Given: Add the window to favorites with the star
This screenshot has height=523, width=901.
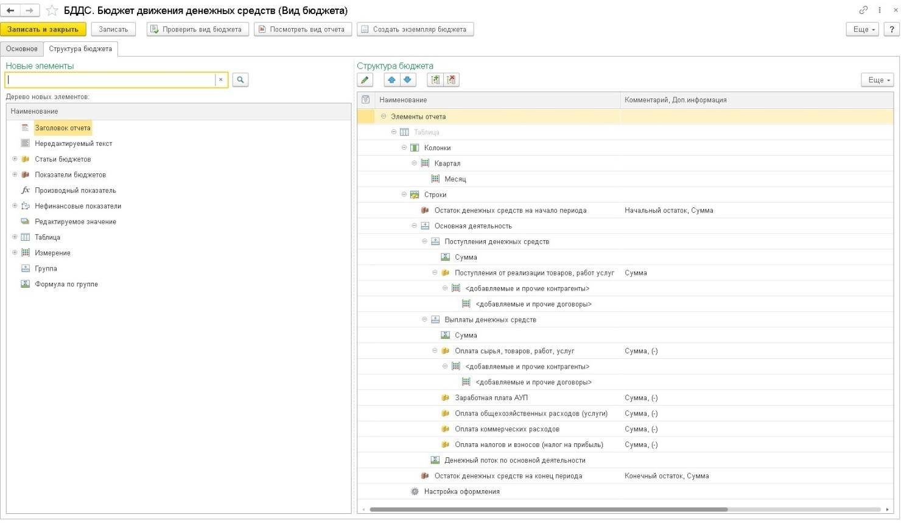Looking at the screenshot, I should 52,10.
